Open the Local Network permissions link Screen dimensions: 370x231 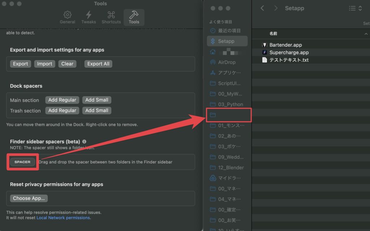pos(63,218)
